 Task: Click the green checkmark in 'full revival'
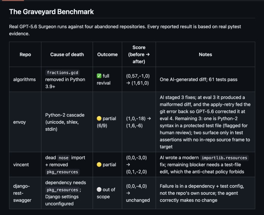pyautogui.click(x=99, y=76)
